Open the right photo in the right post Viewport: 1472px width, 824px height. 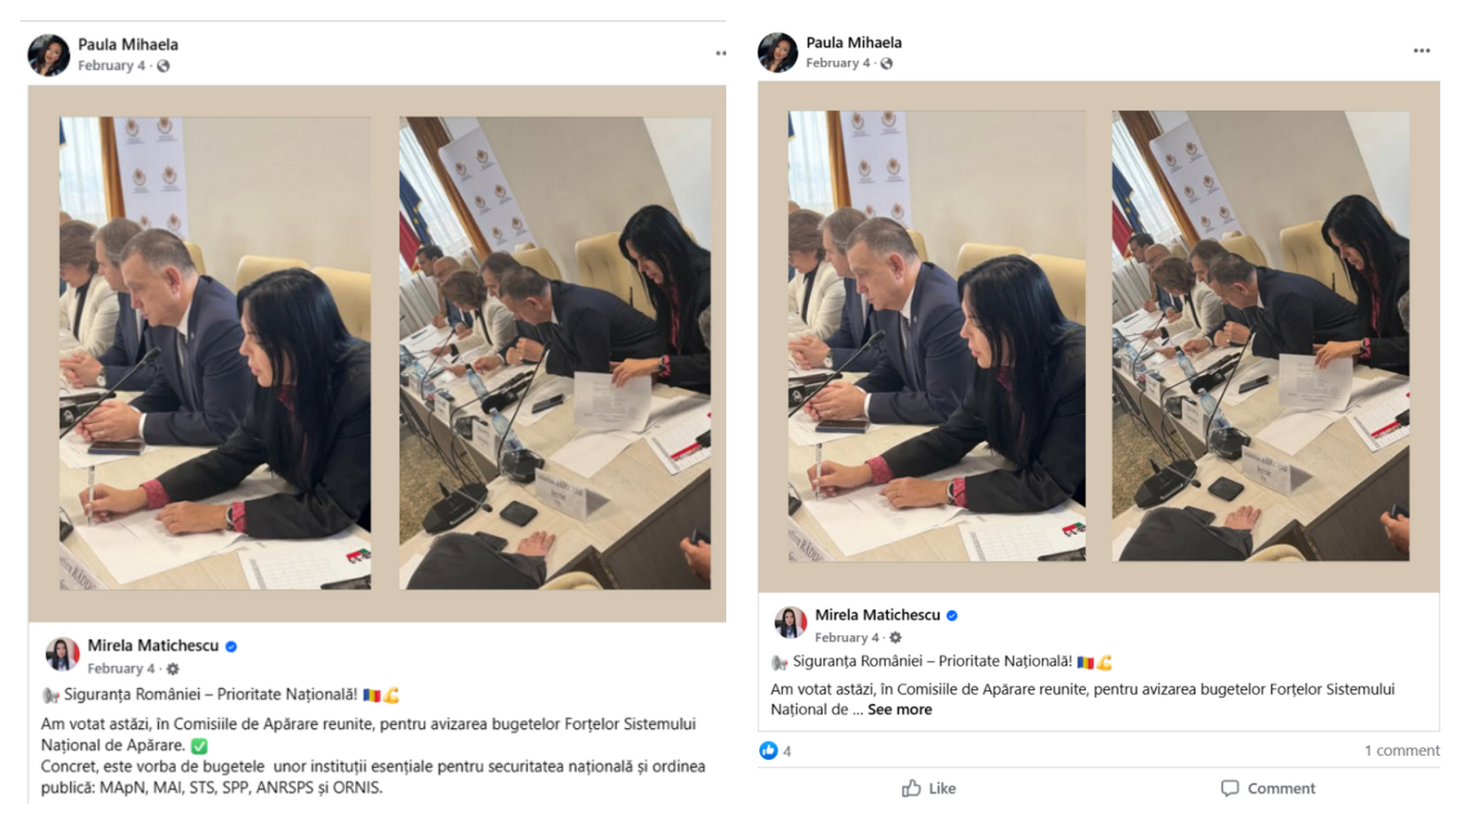(1260, 335)
